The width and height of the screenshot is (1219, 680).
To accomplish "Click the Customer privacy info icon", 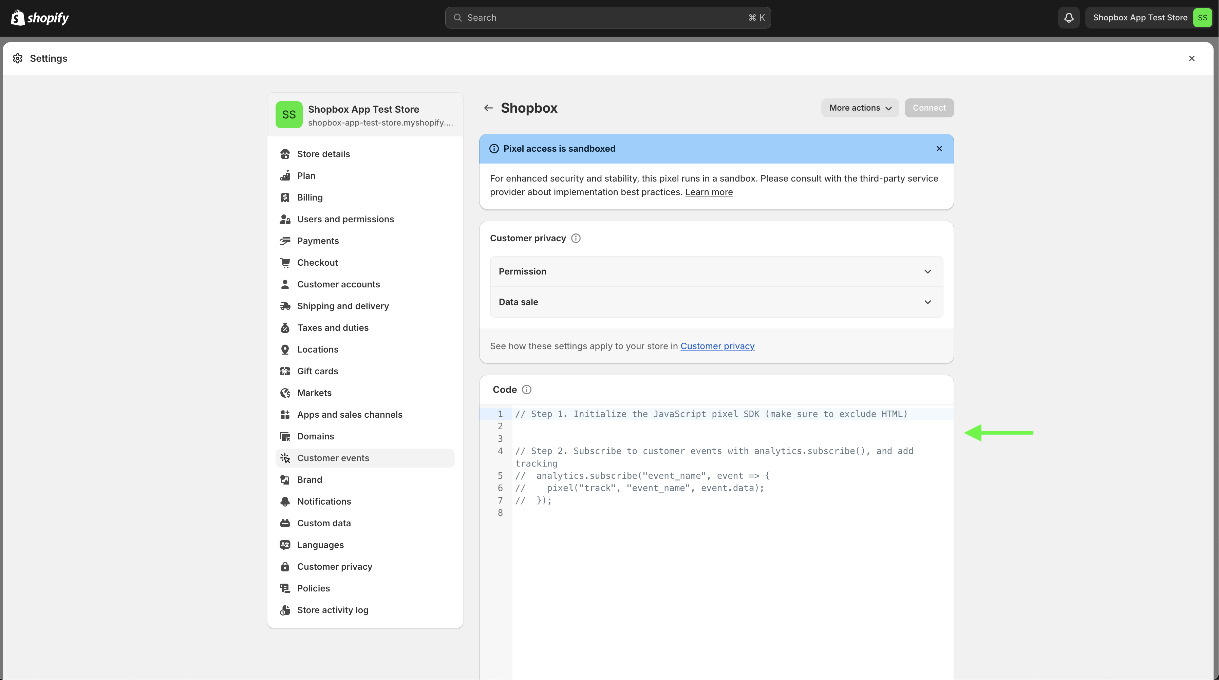I will coord(576,238).
